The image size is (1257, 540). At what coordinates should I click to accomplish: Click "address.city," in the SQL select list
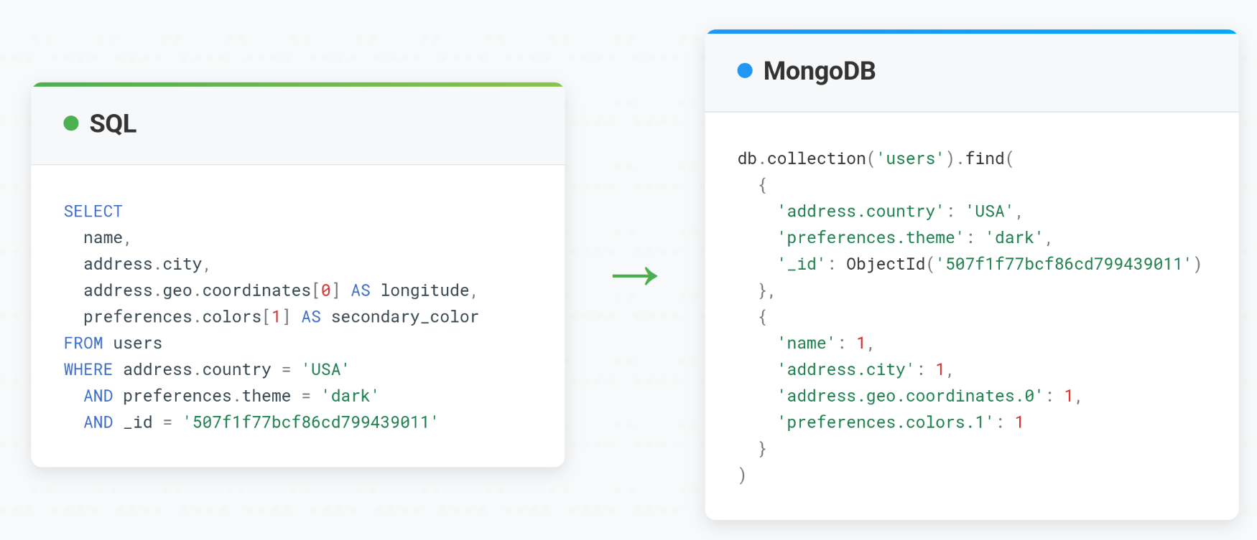coord(147,265)
